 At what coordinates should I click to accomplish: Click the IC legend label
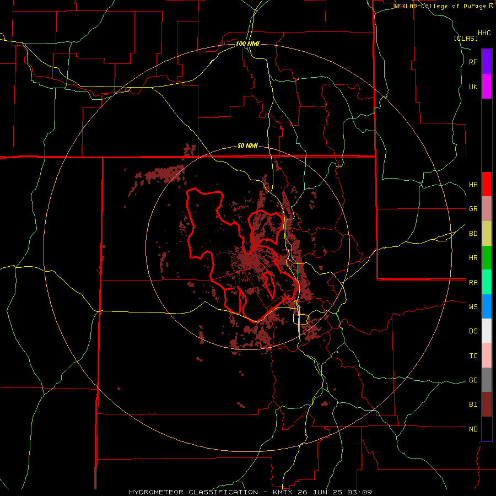click(x=473, y=356)
